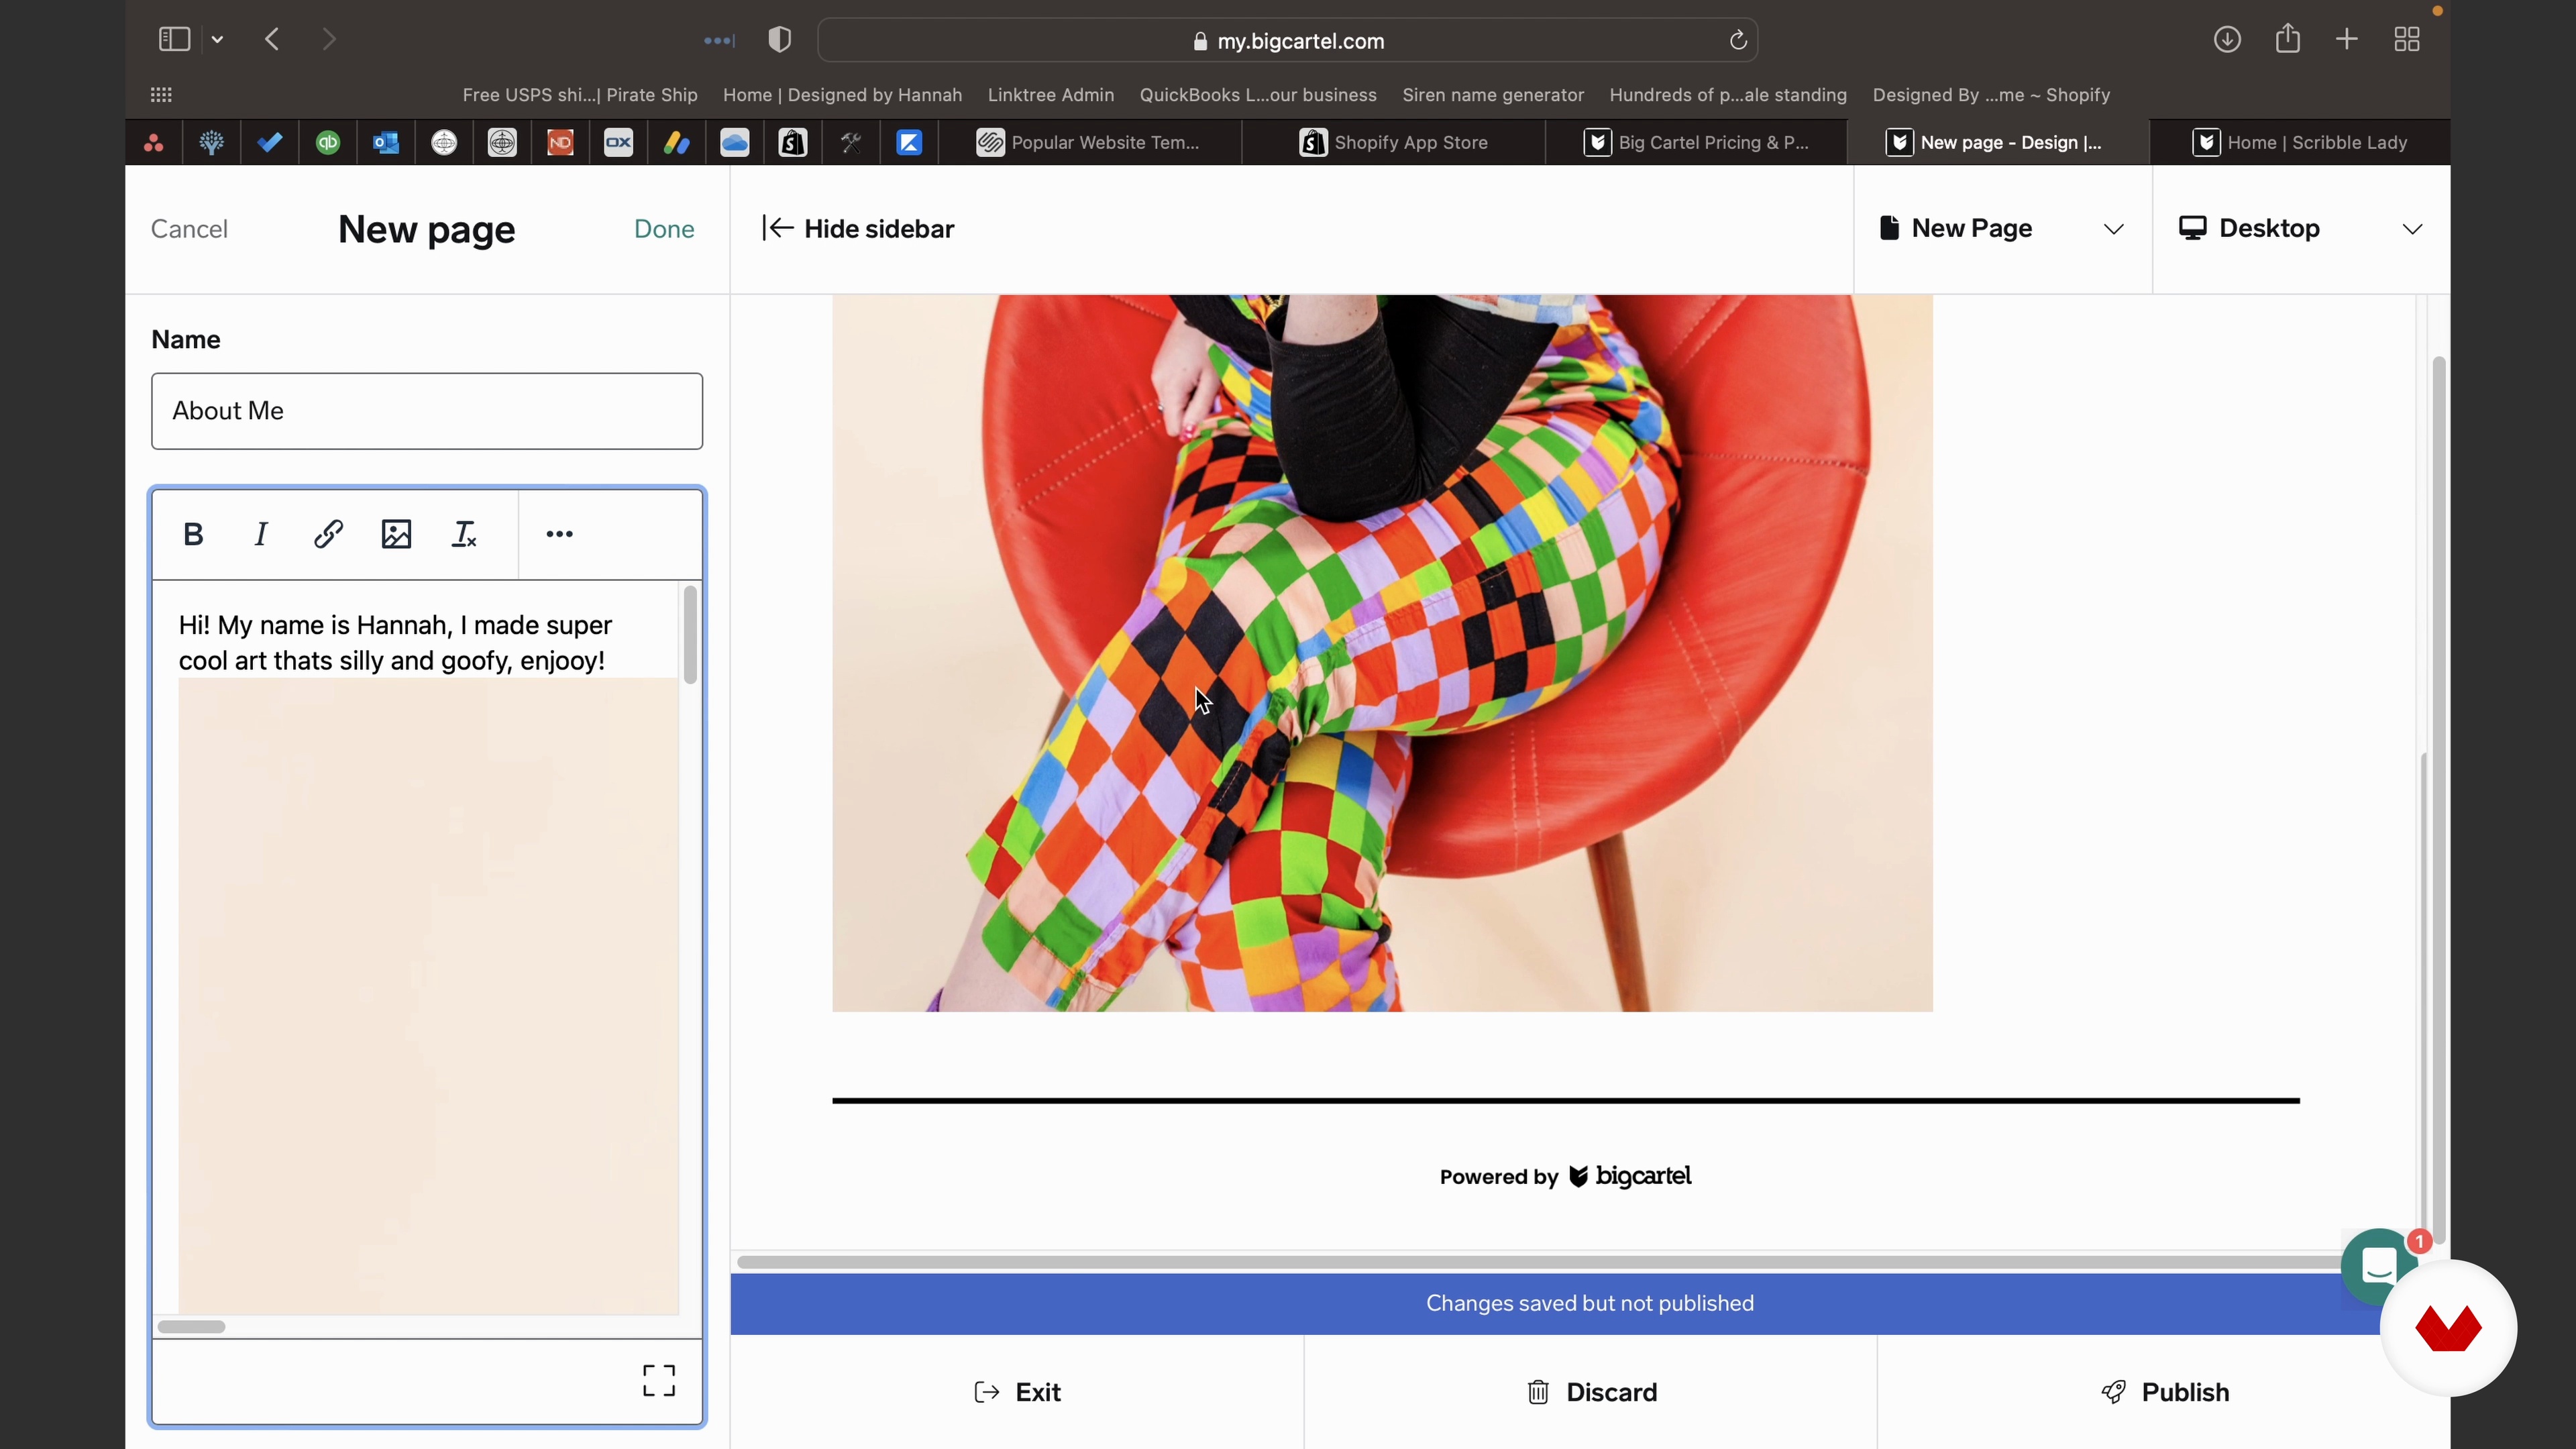Hide the sidebar
This screenshot has height=1449, width=2576.
click(858, 229)
